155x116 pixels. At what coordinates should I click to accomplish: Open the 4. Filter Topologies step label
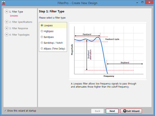coord(19,35)
